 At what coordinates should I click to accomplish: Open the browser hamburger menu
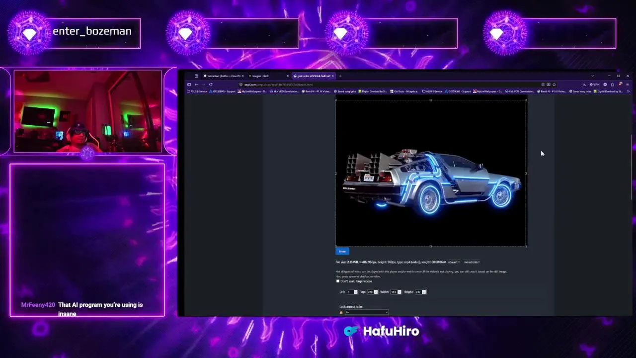628,85
